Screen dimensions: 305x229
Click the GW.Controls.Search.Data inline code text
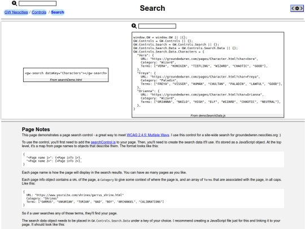pyautogui.click(x=111, y=221)
